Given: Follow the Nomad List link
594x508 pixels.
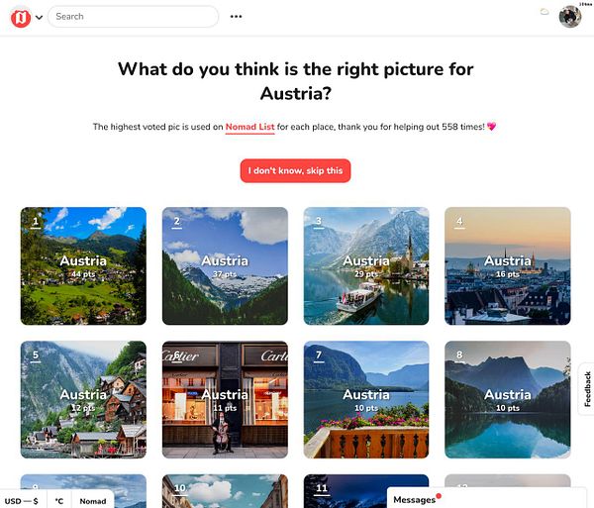Looking at the screenshot, I should coord(249,127).
